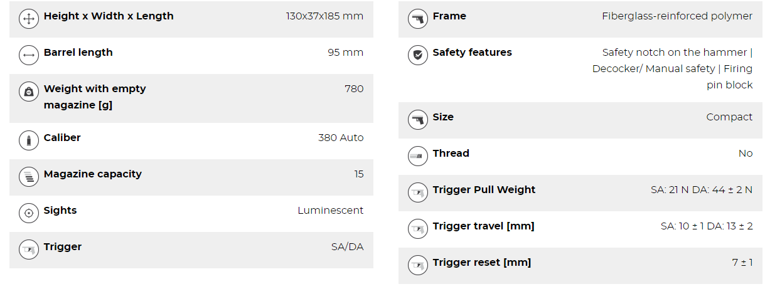Screen dimensions: 765x289
Task: Click the Trigger Pull Weight icon
Action: [417, 192]
